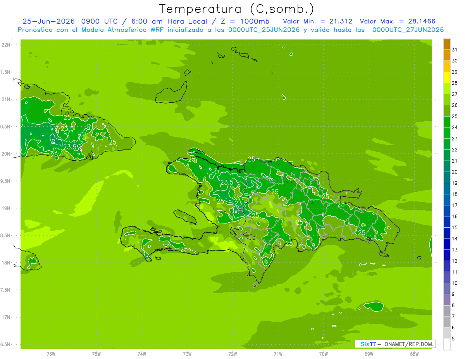Click the 17N latitude label
The width and height of the screenshot is (465, 359).
tap(6, 317)
